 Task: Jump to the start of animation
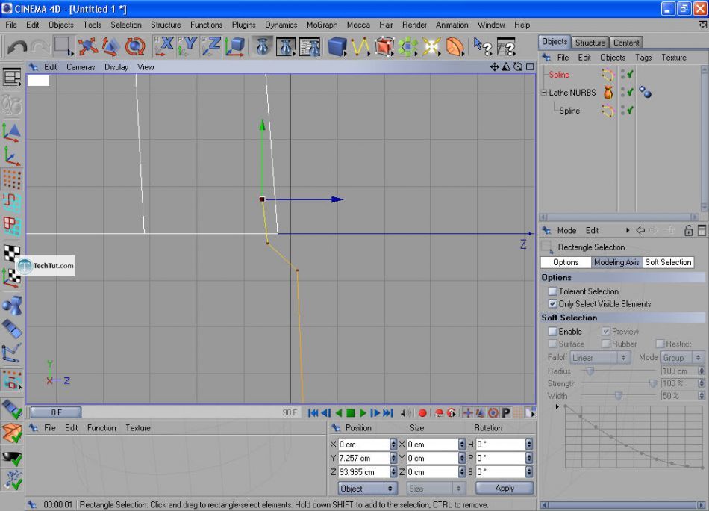click(313, 413)
